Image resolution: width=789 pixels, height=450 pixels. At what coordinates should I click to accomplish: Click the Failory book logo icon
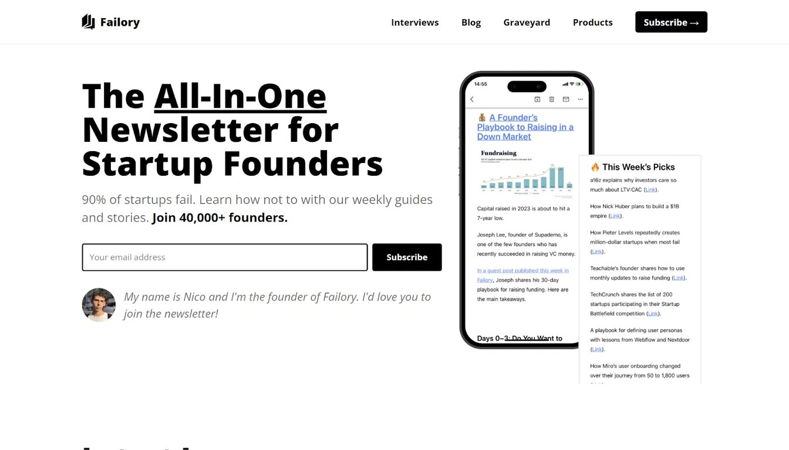click(x=88, y=22)
